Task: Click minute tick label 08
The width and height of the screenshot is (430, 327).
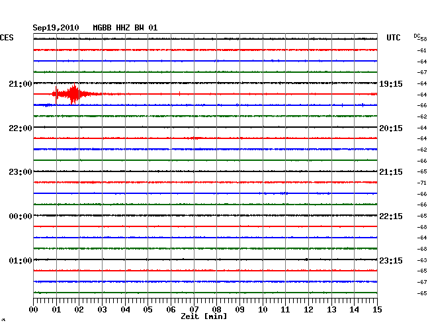Action: [x=216, y=310]
